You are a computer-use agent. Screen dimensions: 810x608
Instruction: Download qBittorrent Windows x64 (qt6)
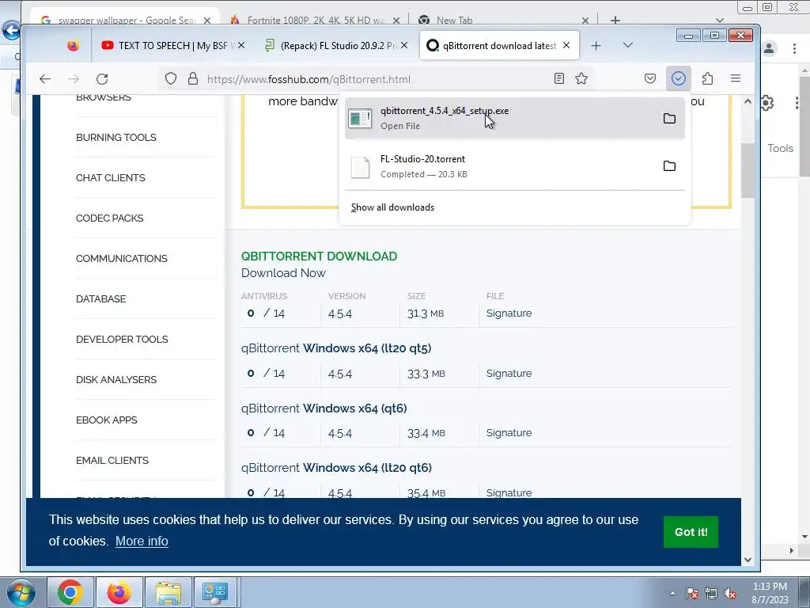(324, 408)
